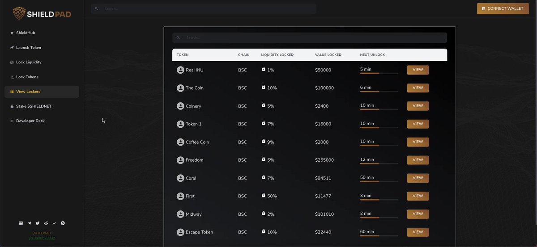
Task: Click the ShieldPad shield logo
Action: (19, 14)
